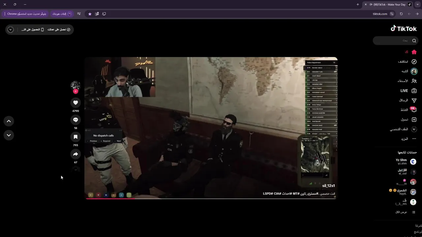Open the Explore compass icon
The height and width of the screenshot is (237, 422).
tap(414, 62)
